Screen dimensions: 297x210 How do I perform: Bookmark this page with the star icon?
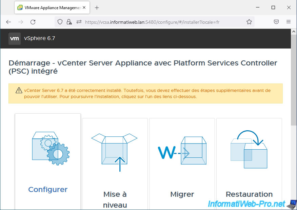(x=249, y=22)
